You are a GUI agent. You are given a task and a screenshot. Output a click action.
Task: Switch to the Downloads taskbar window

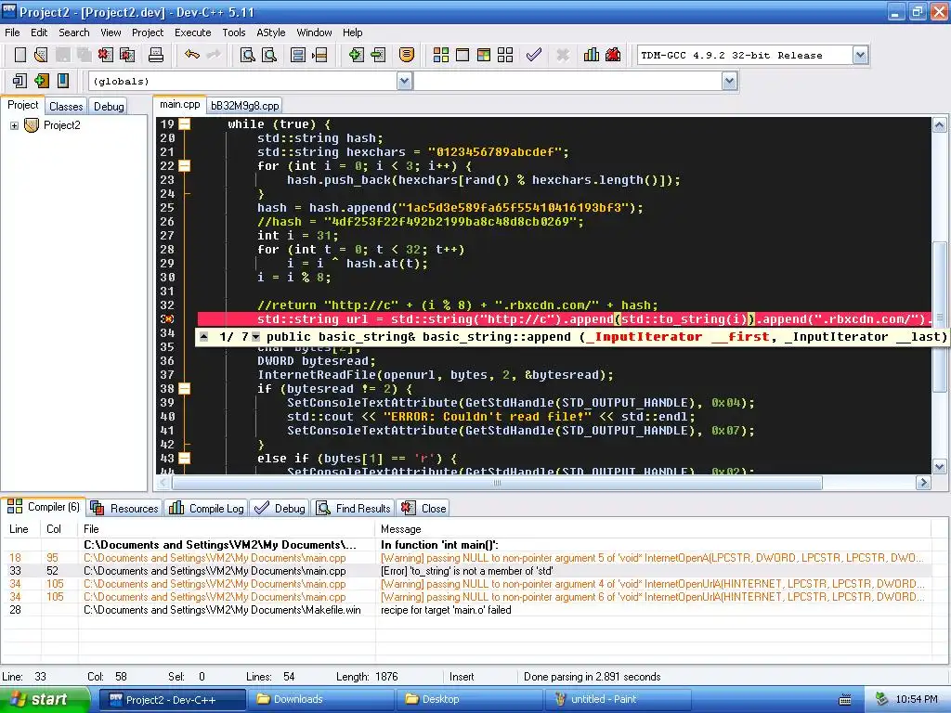(x=321, y=700)
